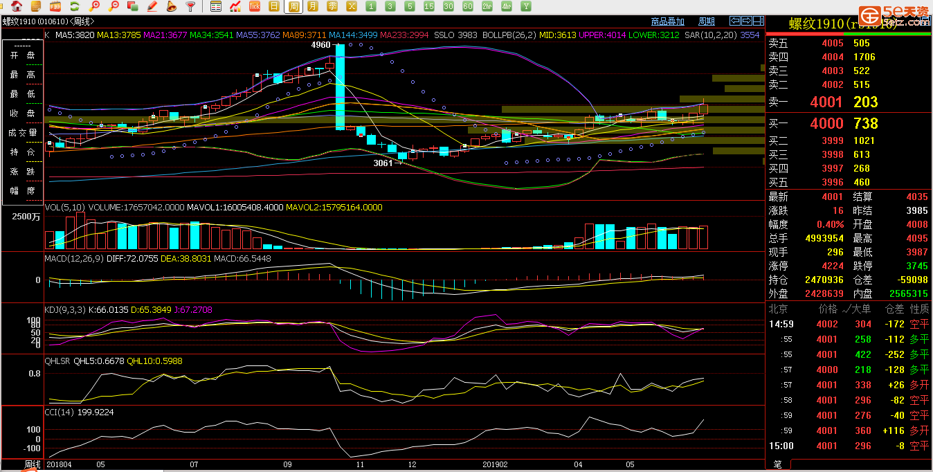This screenshot has height=472, width=933.
Task: Click the orange X period button
Action: click(x=352, y=6)
